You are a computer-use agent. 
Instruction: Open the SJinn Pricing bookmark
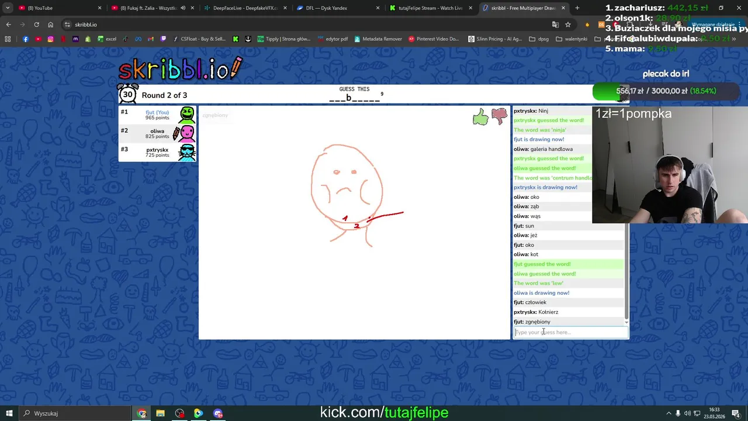click(x=494, y=39)
